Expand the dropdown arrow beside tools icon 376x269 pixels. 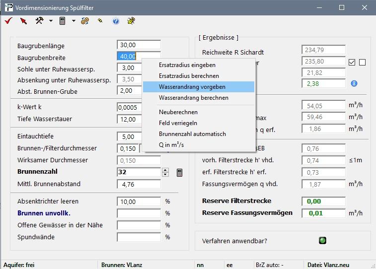tap(51, 21)
